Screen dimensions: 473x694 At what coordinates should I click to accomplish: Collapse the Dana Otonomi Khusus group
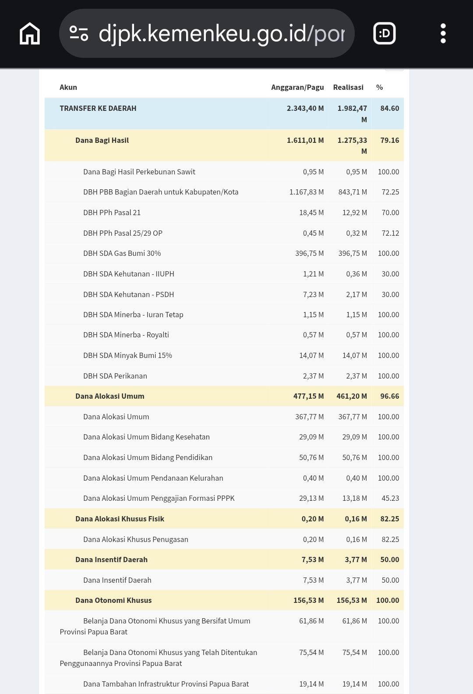point(113,600)
